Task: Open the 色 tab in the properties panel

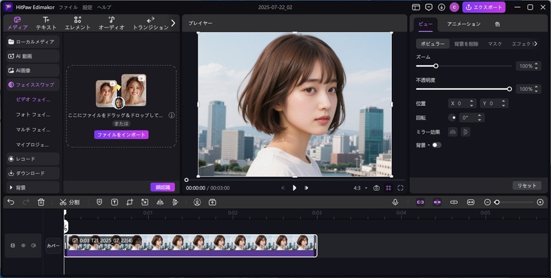Action: (497, 24)
